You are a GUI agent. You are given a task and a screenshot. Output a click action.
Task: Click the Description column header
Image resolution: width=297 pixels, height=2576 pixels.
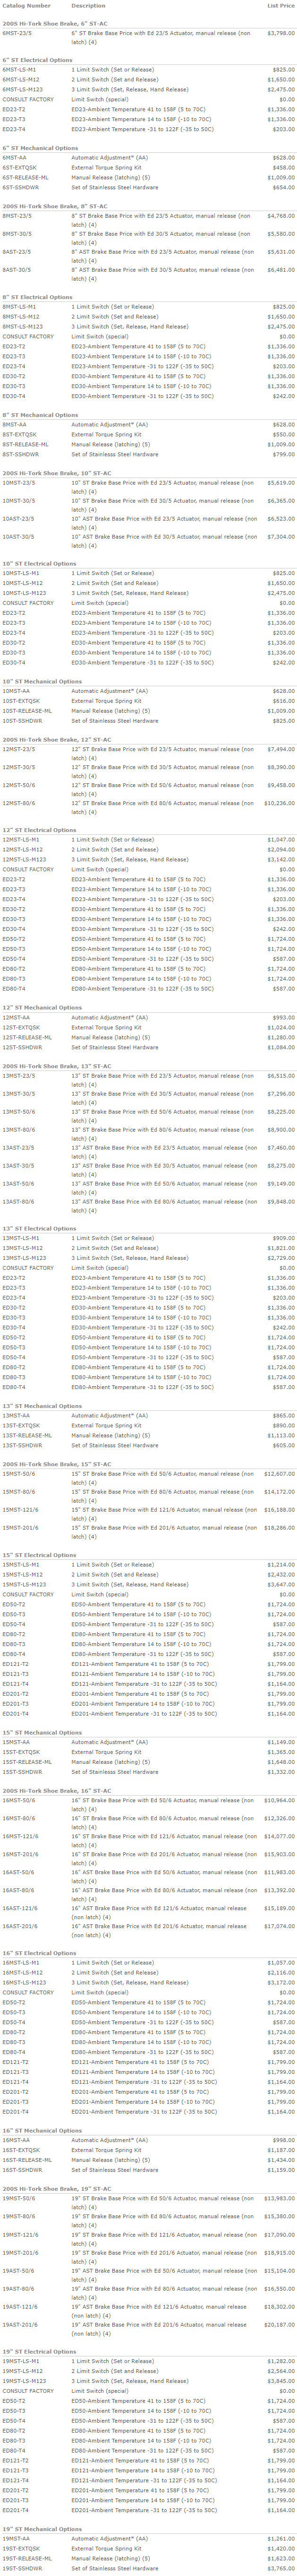tap(90, 6)
